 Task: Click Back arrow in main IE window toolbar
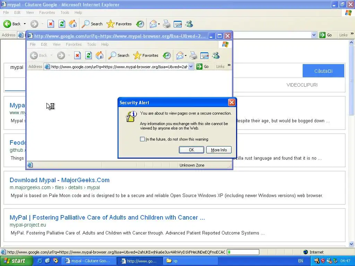pos(8,24)
